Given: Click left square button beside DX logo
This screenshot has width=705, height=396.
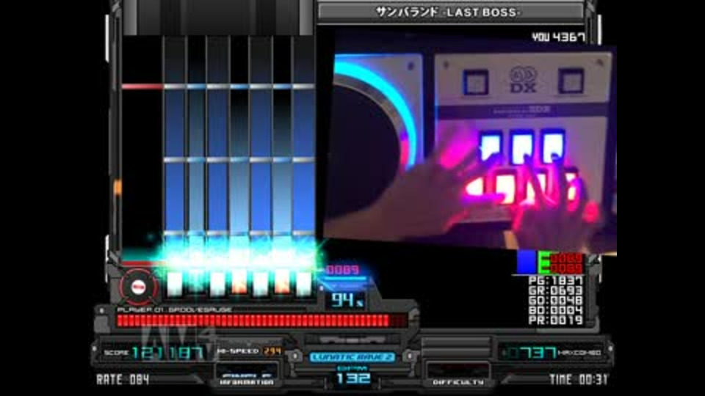Looking at the screenshot, I should click(x=476, y=82).
